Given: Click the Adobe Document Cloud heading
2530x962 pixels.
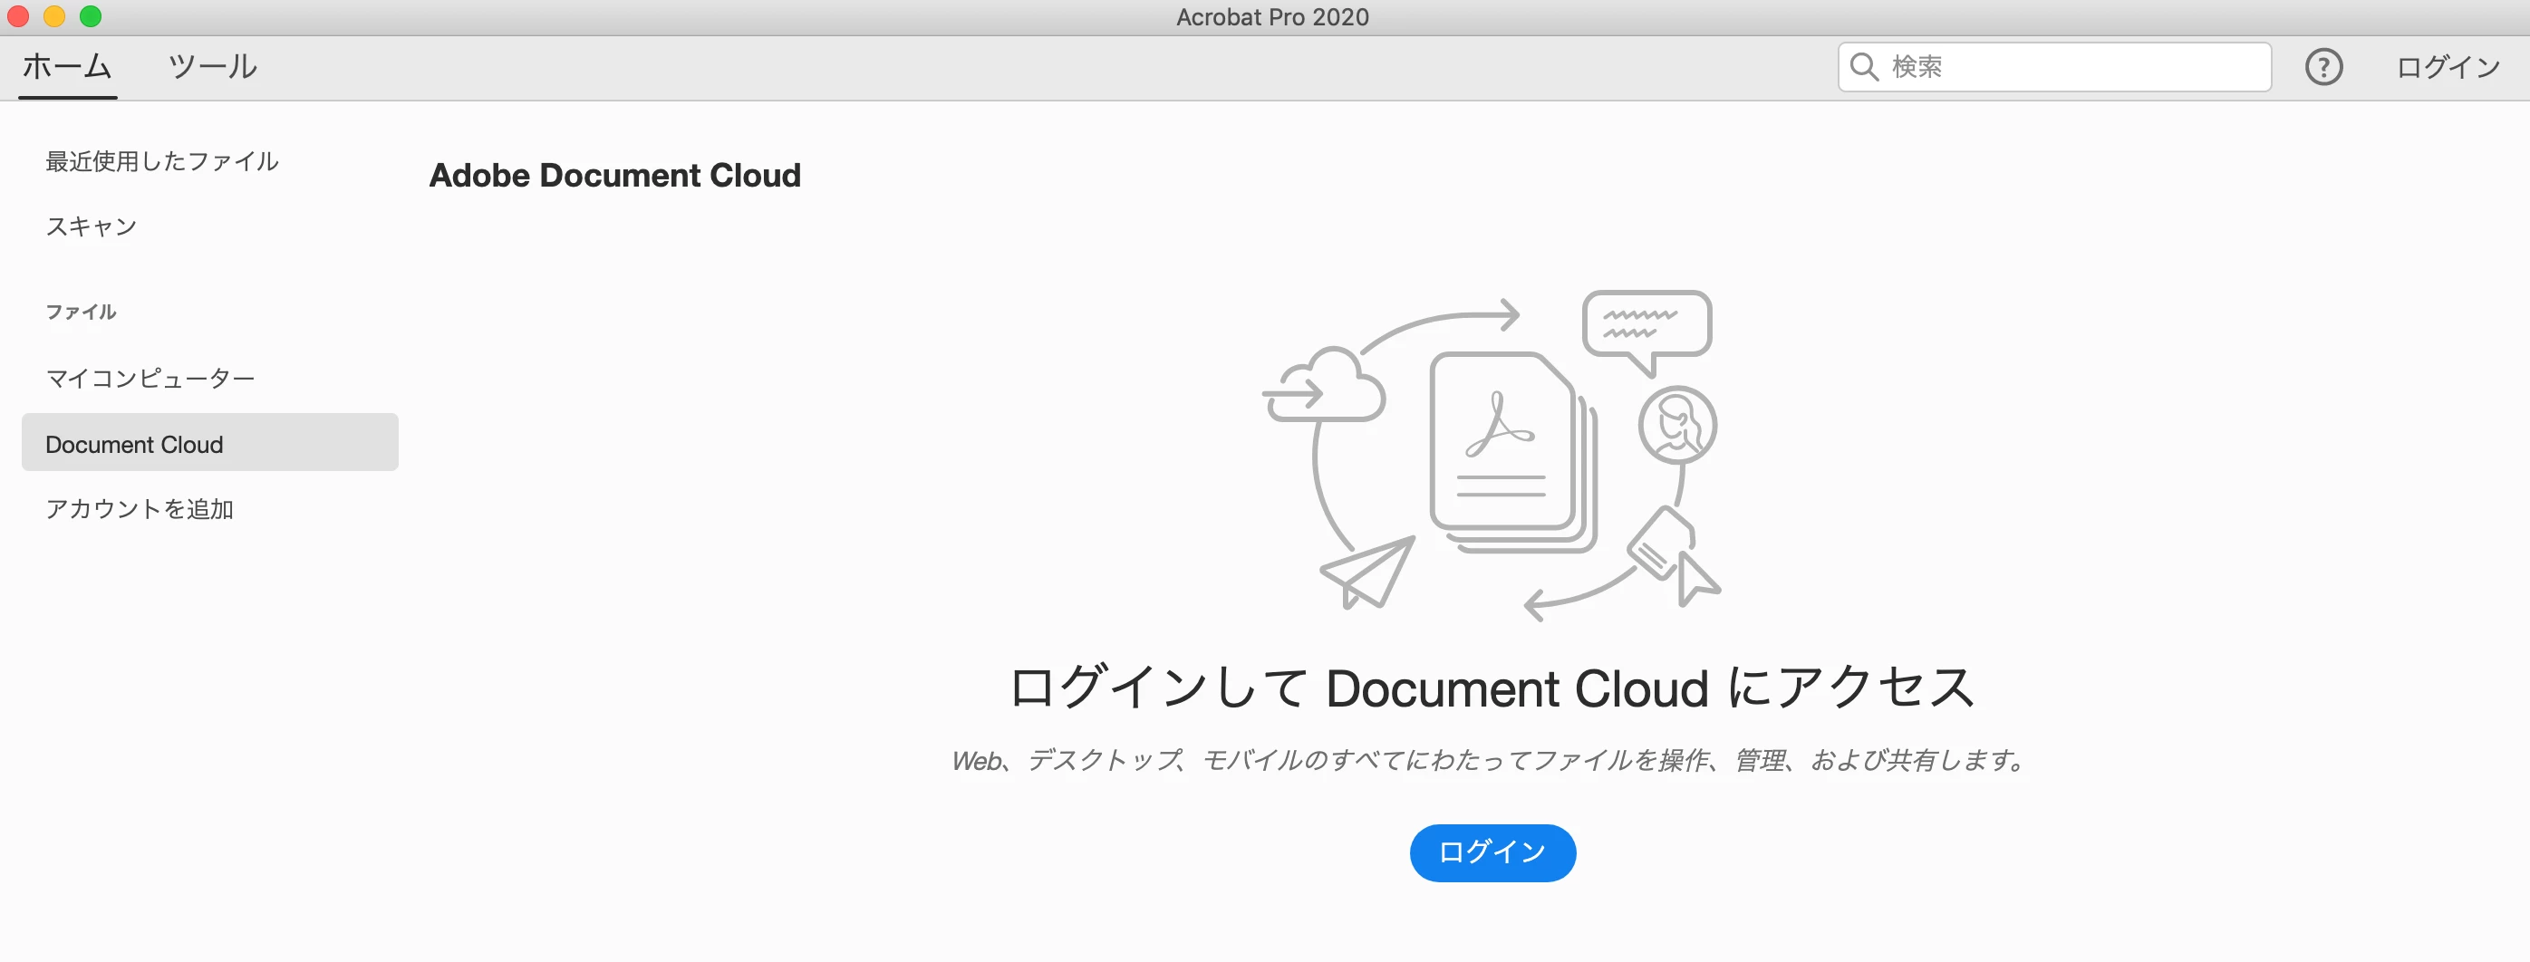Looking at the screenshot, I should pyautogui.click(x=614, y=175).
